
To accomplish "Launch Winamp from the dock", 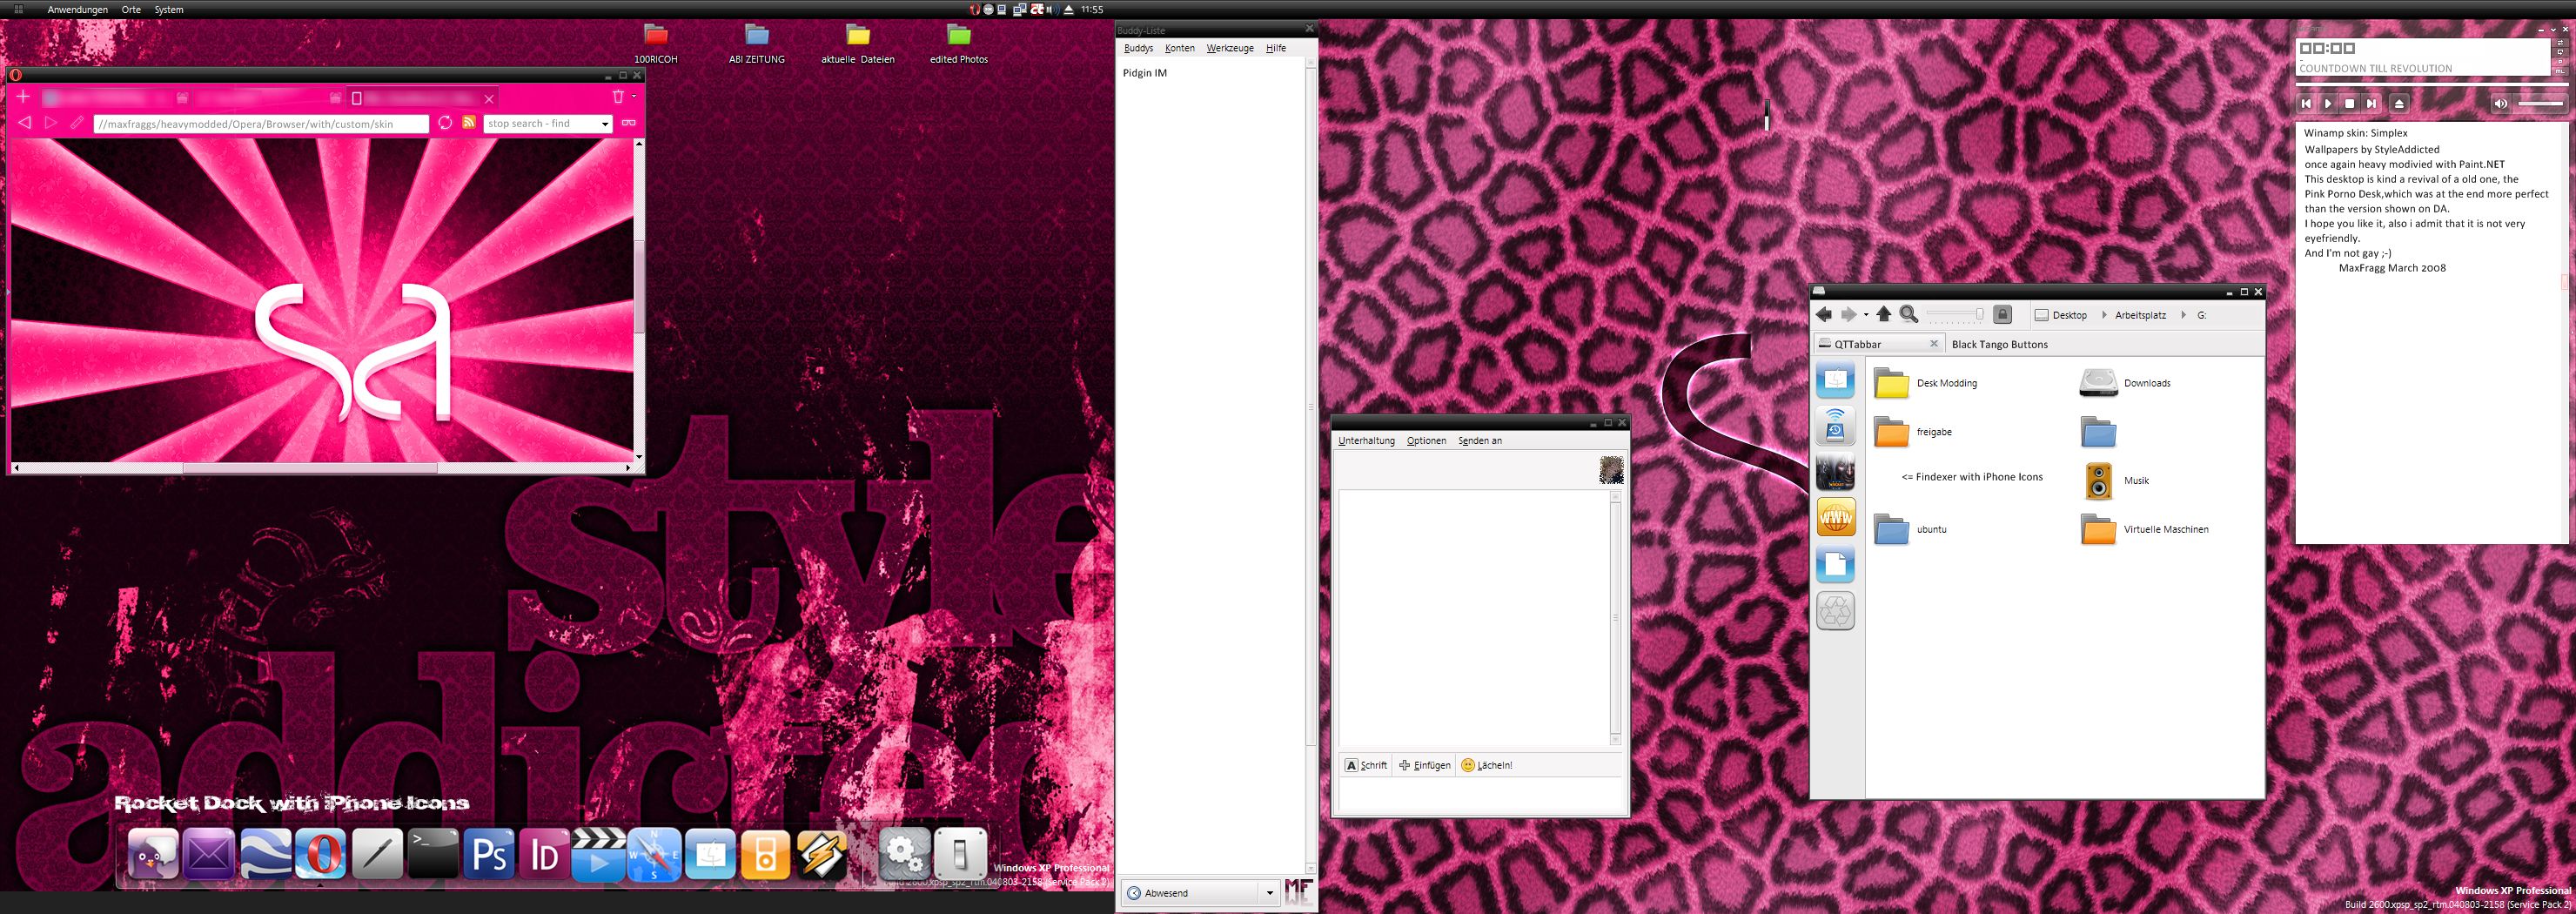I will [821, 854].
